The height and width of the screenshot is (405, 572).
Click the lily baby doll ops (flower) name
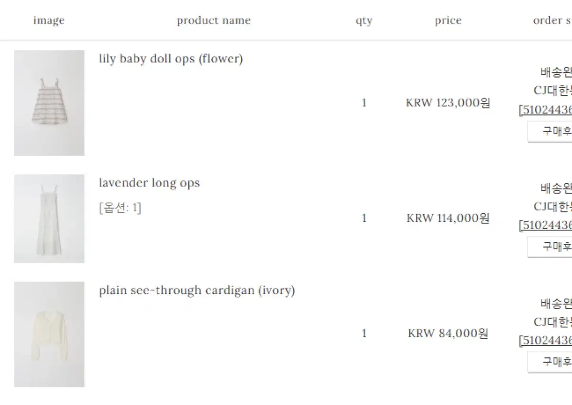171,59
